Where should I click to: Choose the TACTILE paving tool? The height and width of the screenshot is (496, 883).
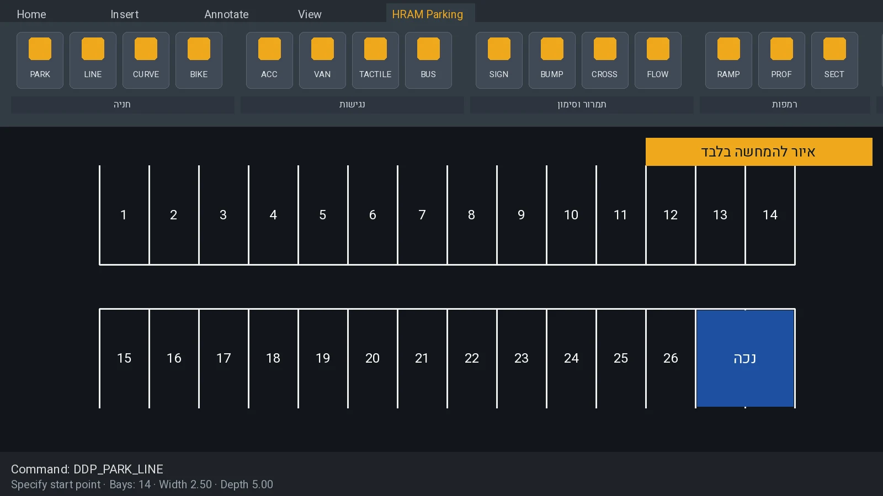click(x=375, y=60)
